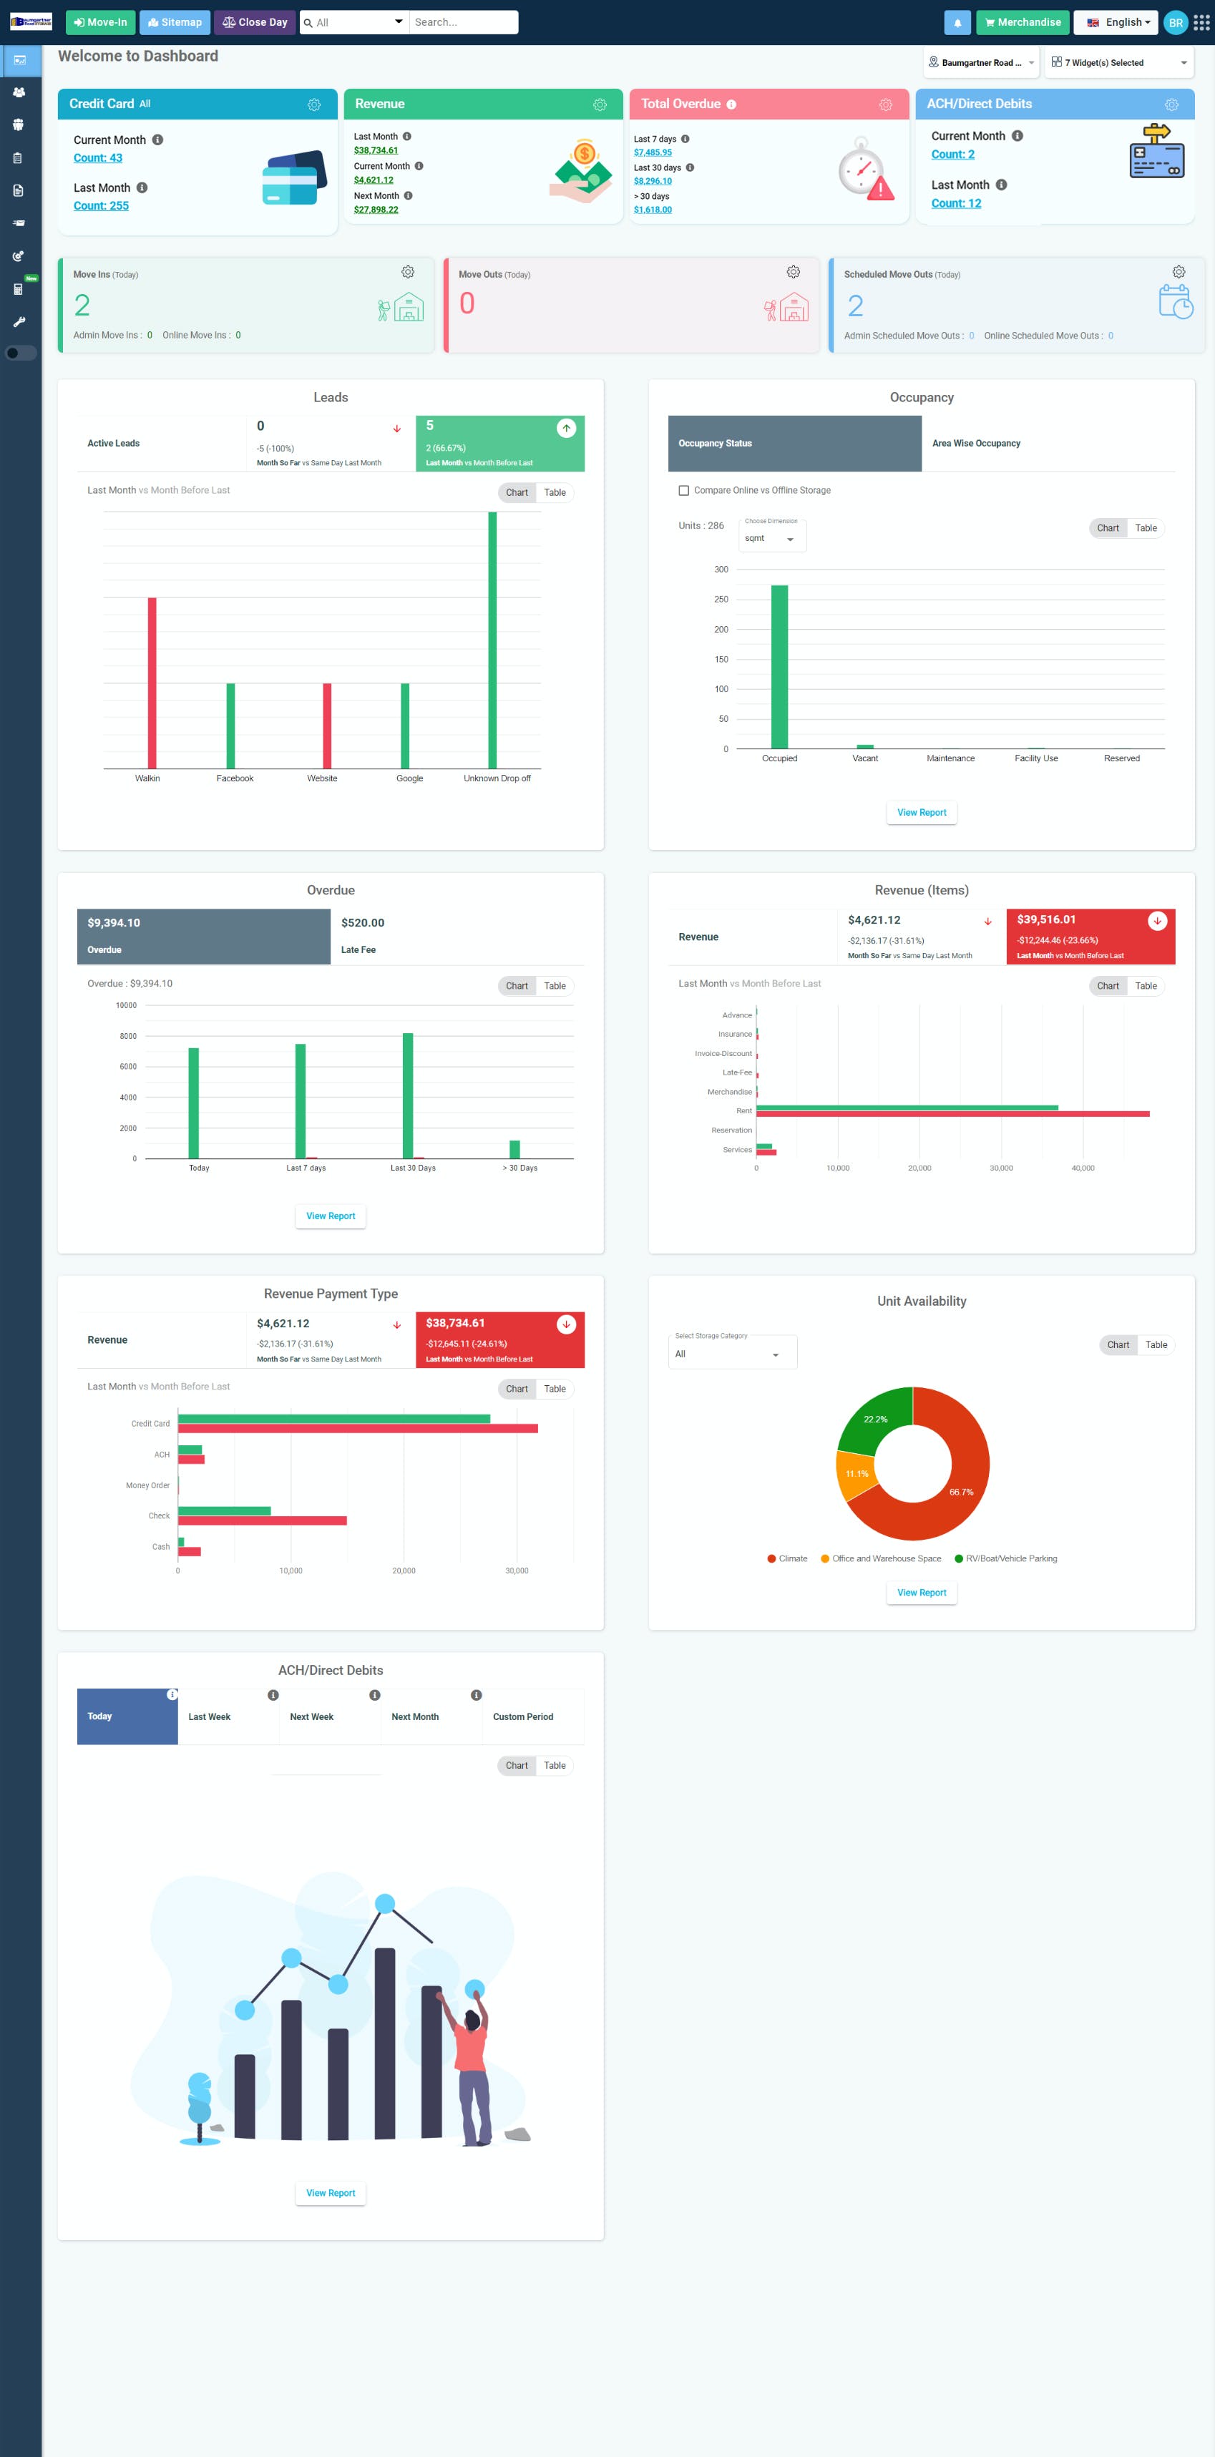Click the down-arrow icon in Revenue Items red tile
The height and width of the screenshot is (2457, 1215).
coord(1157,922)
